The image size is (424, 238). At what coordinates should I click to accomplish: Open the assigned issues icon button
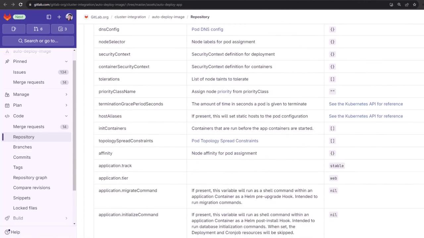14,29
